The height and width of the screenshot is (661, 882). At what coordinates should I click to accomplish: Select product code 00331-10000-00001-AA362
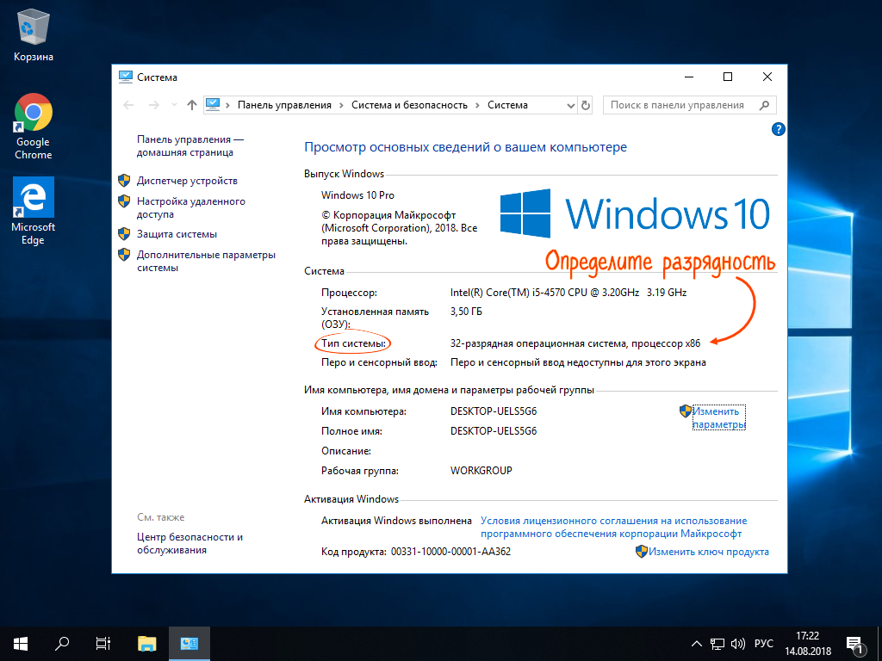point(451,552)
